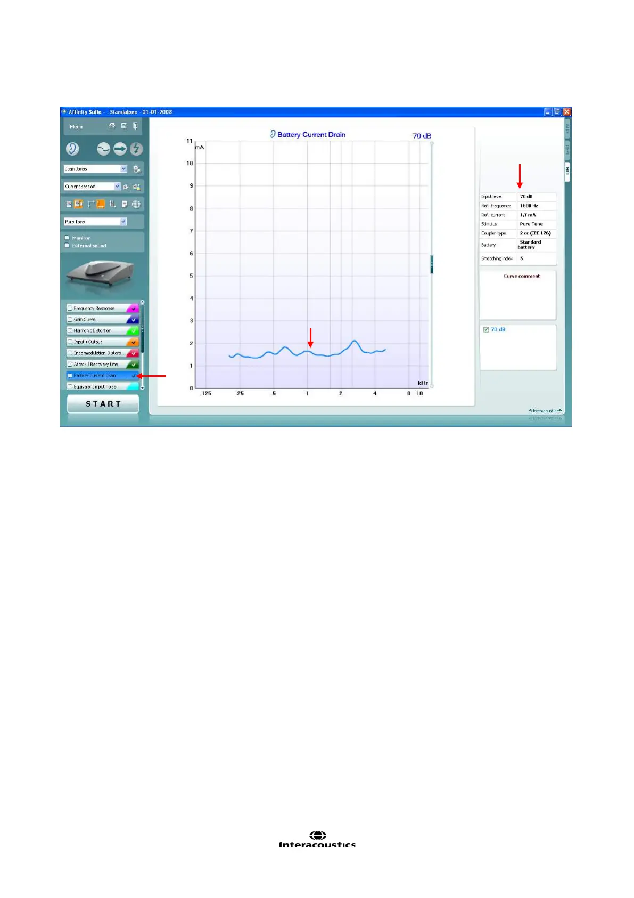Open the Pure Tone stimulus dropdown
The image size is (634, 898).
95,222
